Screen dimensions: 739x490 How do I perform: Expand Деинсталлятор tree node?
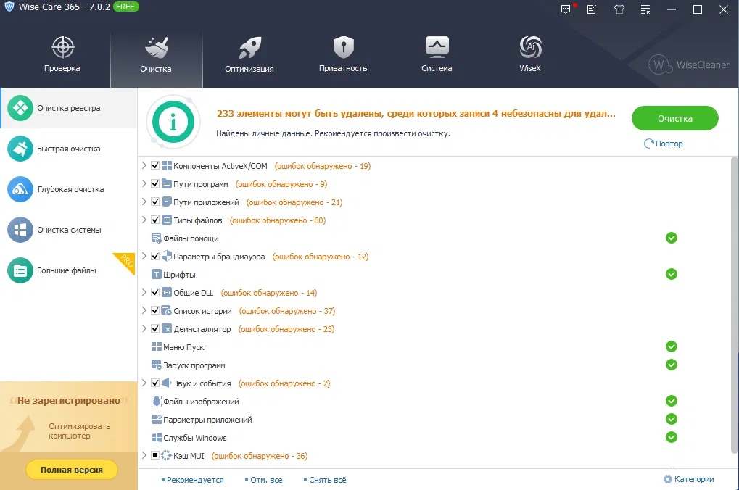coord(144,328)
